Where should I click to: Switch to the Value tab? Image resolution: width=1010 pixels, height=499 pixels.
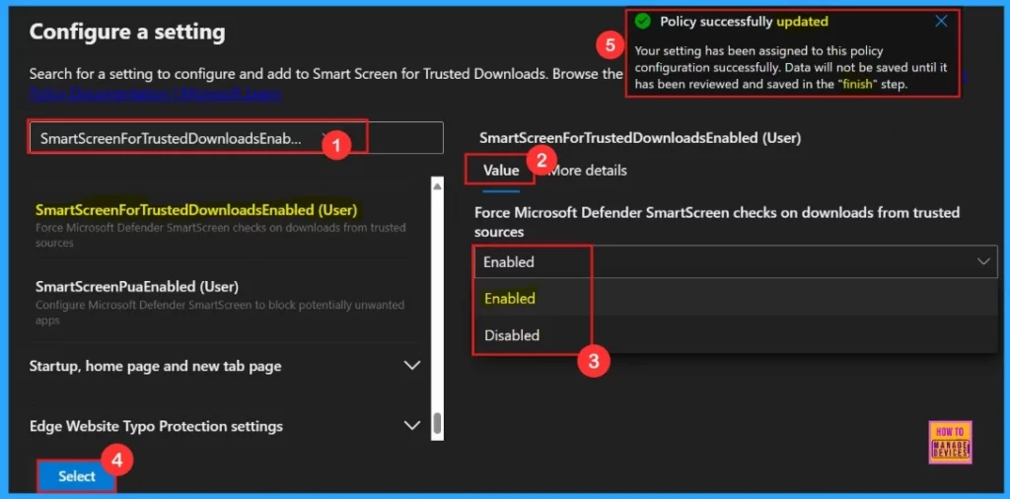(501, 171)
